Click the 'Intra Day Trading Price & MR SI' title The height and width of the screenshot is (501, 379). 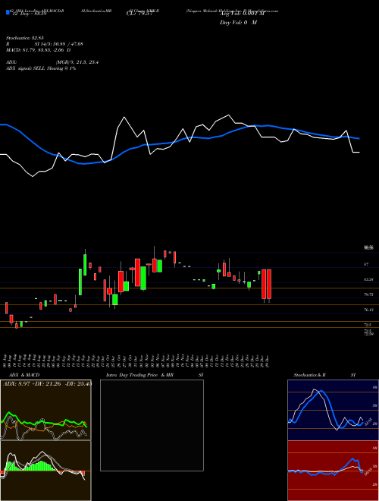(155, 375)
